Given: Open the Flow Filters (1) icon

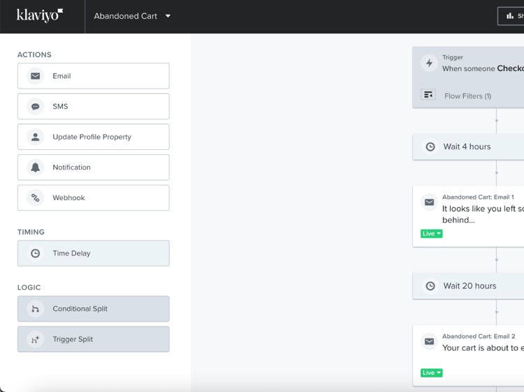Looking at the screenshot, I should [x=428, y=95].
